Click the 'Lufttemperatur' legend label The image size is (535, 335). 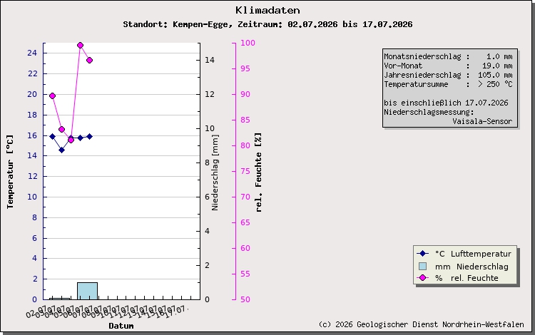click(x=481, y=254)
